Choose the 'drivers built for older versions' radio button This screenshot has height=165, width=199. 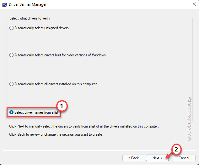tap(12, 55)
